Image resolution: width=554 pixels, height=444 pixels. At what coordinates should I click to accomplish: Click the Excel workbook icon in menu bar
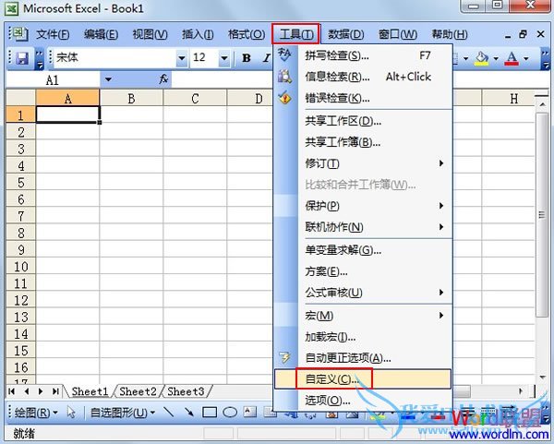(x=18, y=34)
